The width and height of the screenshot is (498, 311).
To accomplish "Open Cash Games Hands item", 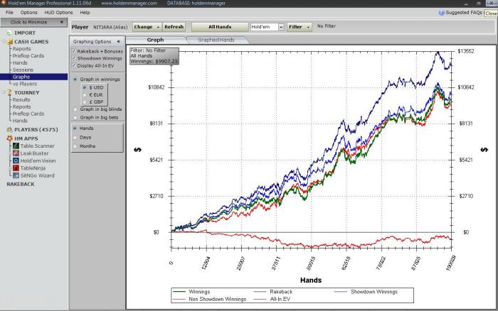I will [20, 62].
